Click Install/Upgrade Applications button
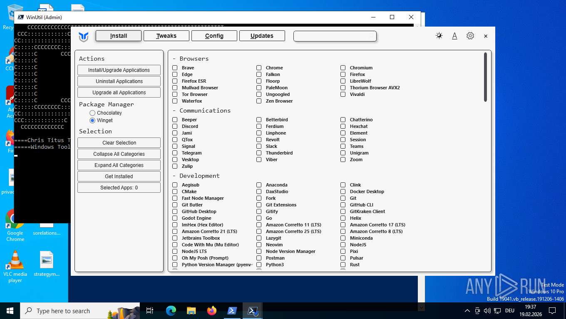This screenshot has height=319, width=566. pos(119,70)
